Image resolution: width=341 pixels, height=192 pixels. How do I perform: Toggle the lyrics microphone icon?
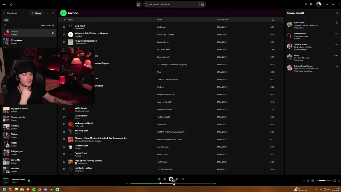[x=304, y=181]
